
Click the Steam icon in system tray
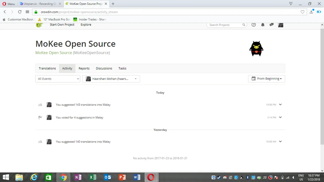pos(219,177)
